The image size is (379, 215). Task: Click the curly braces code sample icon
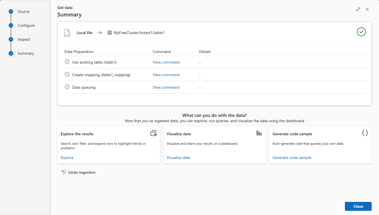pyautogui.click(x=365, y=133)
